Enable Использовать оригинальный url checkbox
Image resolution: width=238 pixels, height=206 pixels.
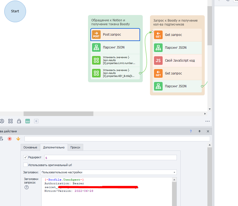[x=25, y=165]
